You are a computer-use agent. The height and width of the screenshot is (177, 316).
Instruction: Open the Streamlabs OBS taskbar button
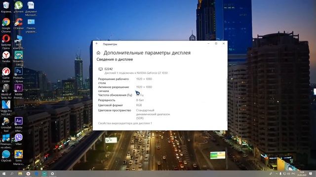(x=44, y=174)
